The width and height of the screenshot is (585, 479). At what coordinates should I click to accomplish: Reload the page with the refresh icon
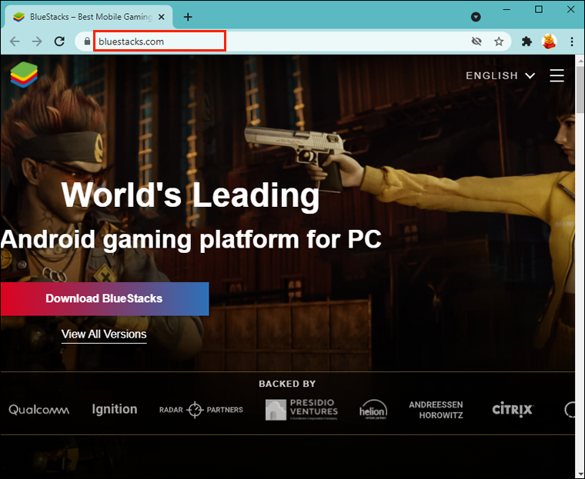click(60, 42)
